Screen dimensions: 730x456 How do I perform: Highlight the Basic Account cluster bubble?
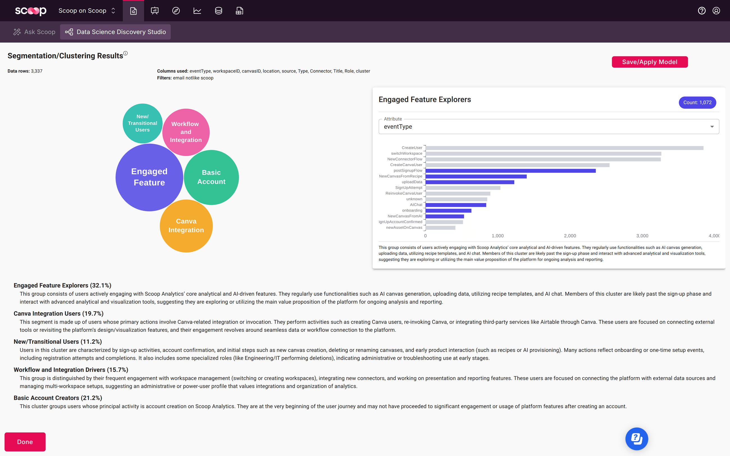[x=211, y=177]
